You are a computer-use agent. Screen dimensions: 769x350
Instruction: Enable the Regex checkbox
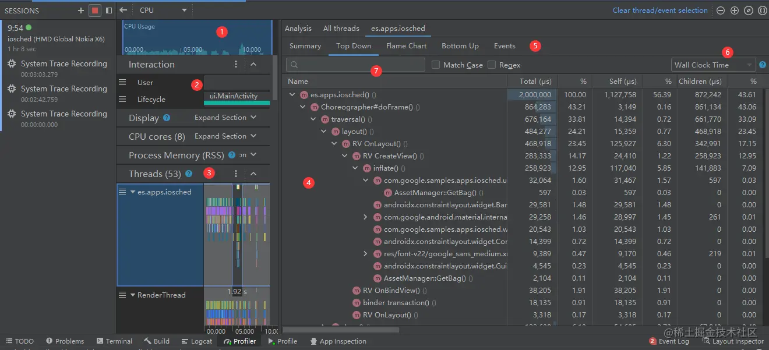(x=492, y=65)
